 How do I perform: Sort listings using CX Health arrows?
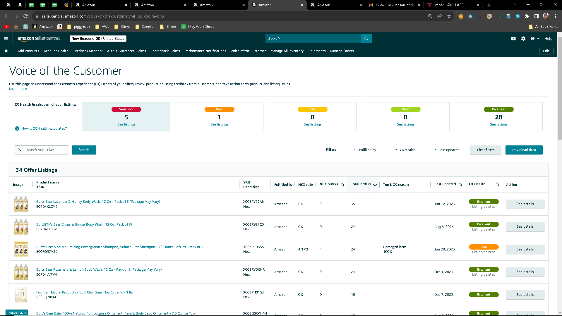pyautogui.click(x=498, y=184)
